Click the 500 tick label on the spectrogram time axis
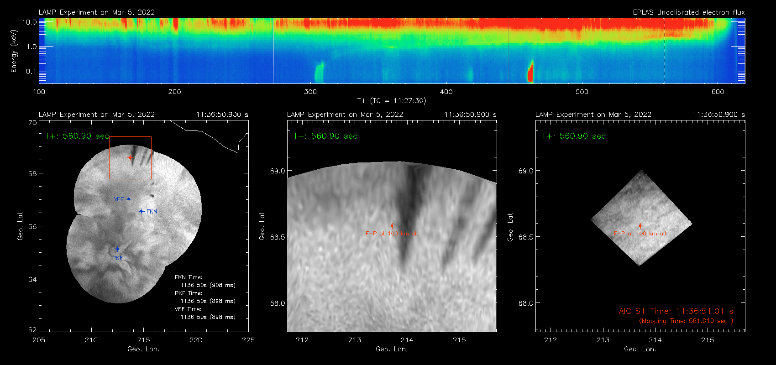 tap(582, 92)
